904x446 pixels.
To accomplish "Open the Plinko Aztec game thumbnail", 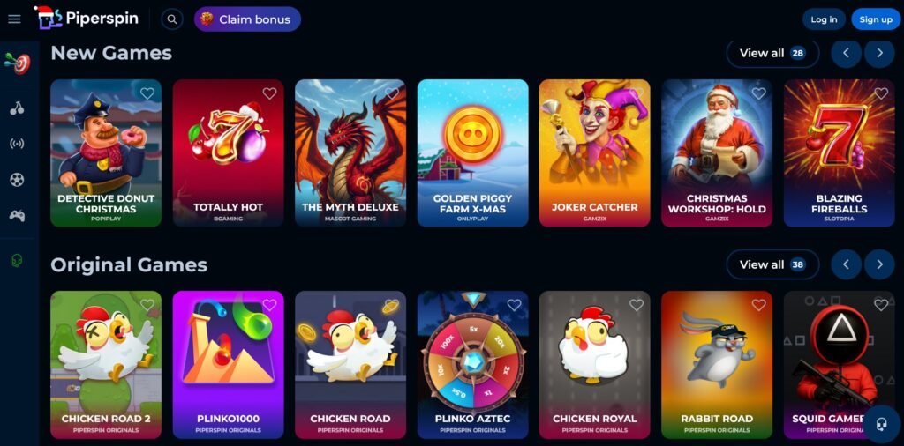I will (x=473, y=365).
